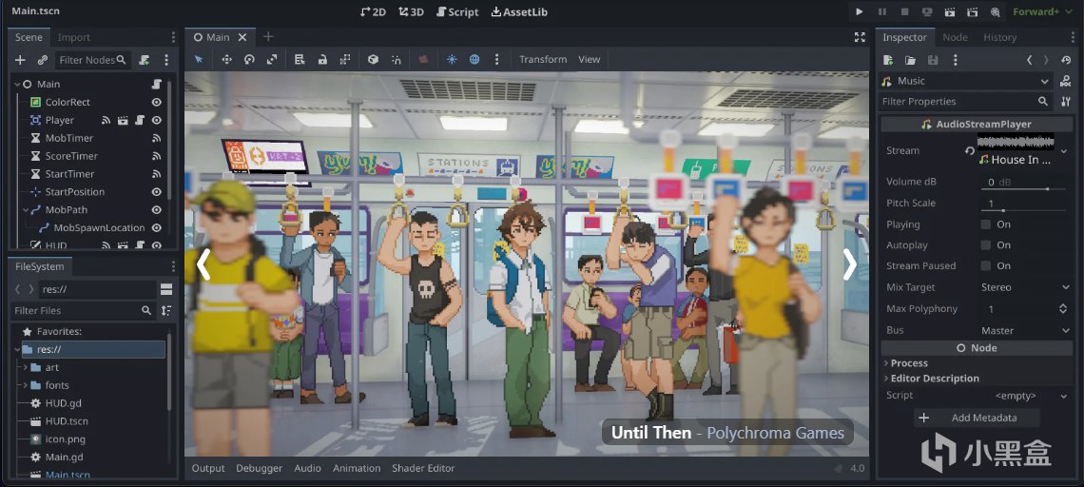The height and width of the screenshot is (487, 1084).
Task: Switch to the 2D workspace
Action: tap(374, 11)
